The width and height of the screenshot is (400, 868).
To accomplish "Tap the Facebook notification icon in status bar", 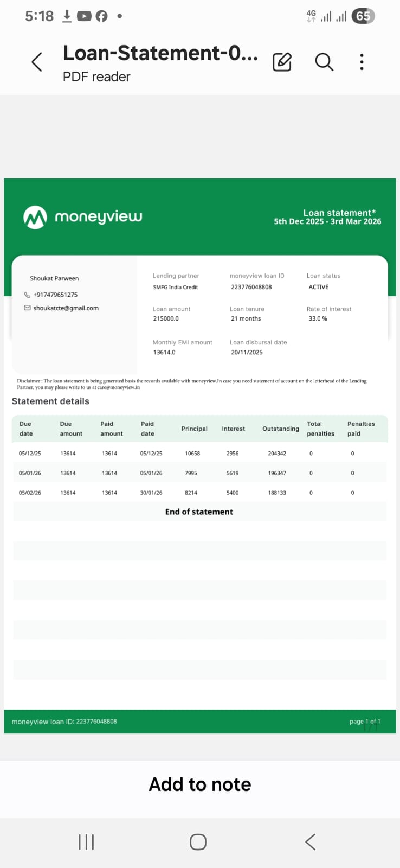I will (x=101, y=16).
